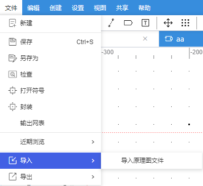Image resolution: width=203 pixels, height=186 pixels.
Task: Toggle the dot grid tool
Action: click(x=185, y=23)
